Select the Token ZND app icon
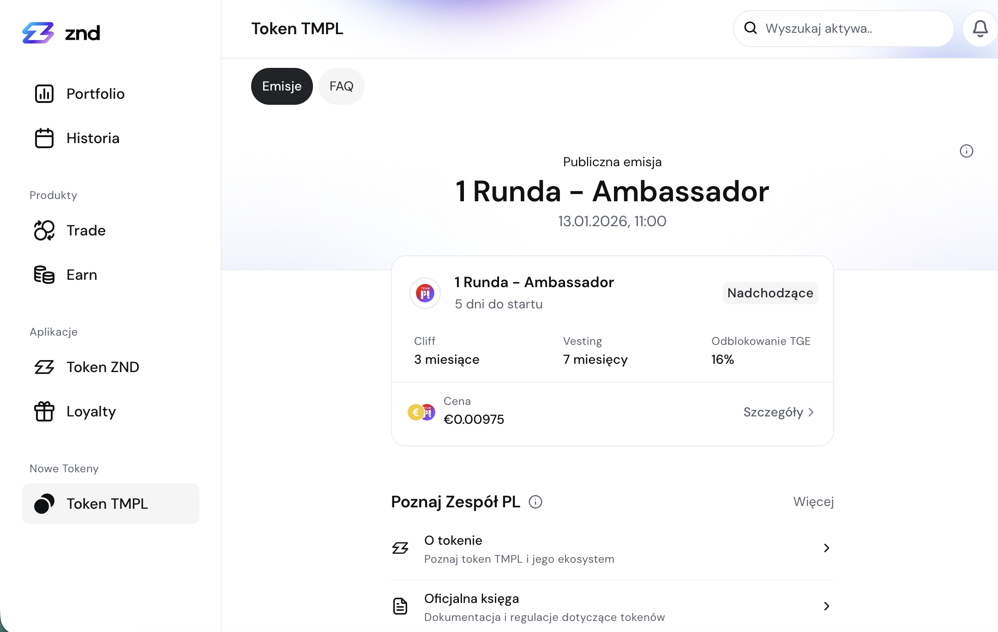 point(44,367)
